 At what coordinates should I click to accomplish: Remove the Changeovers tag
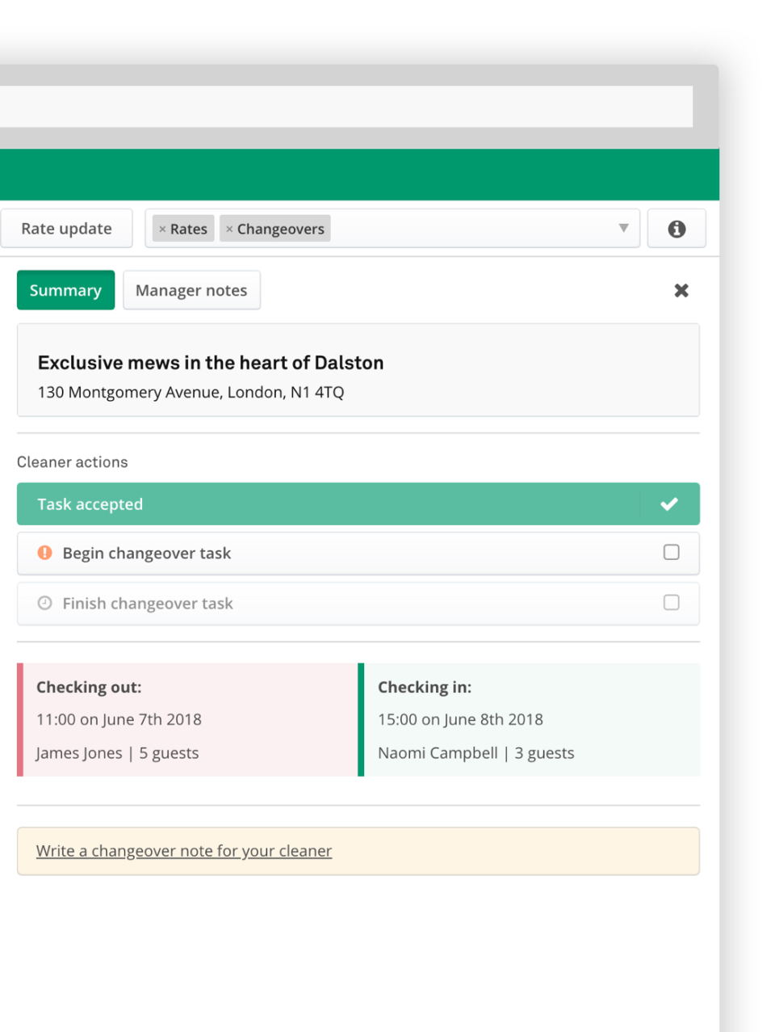click(x=229, y=230)
